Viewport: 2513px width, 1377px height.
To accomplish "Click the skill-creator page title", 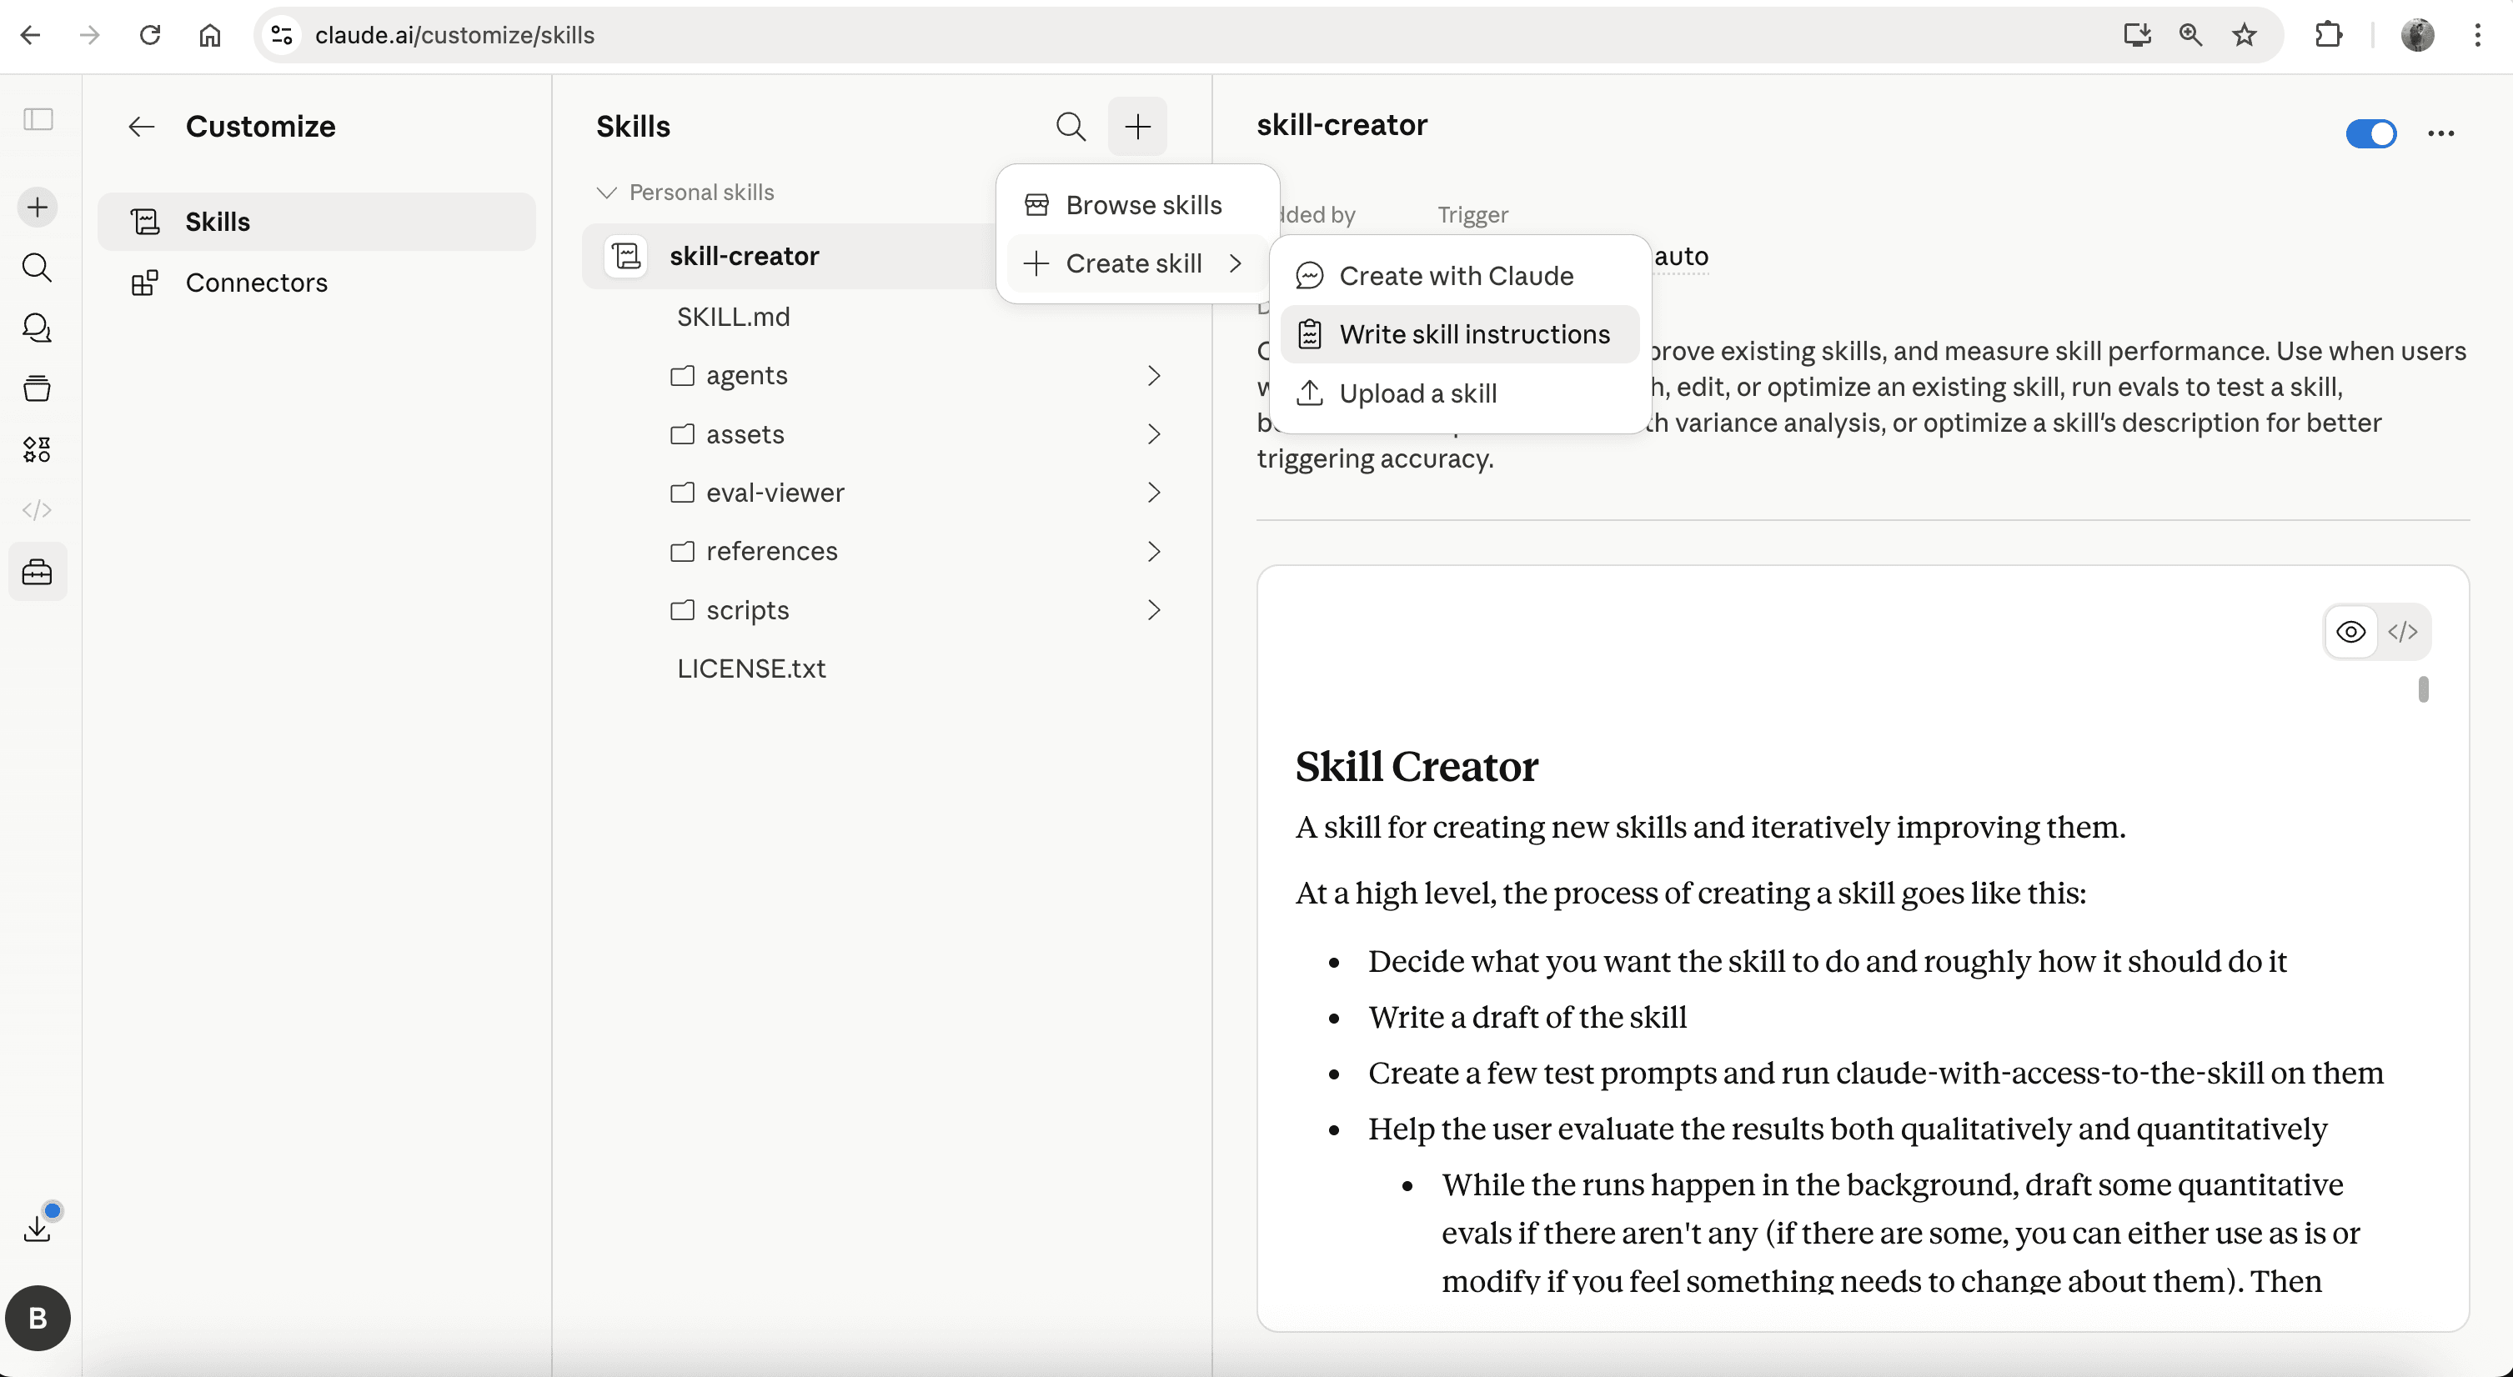I will tap(1342, 125).
